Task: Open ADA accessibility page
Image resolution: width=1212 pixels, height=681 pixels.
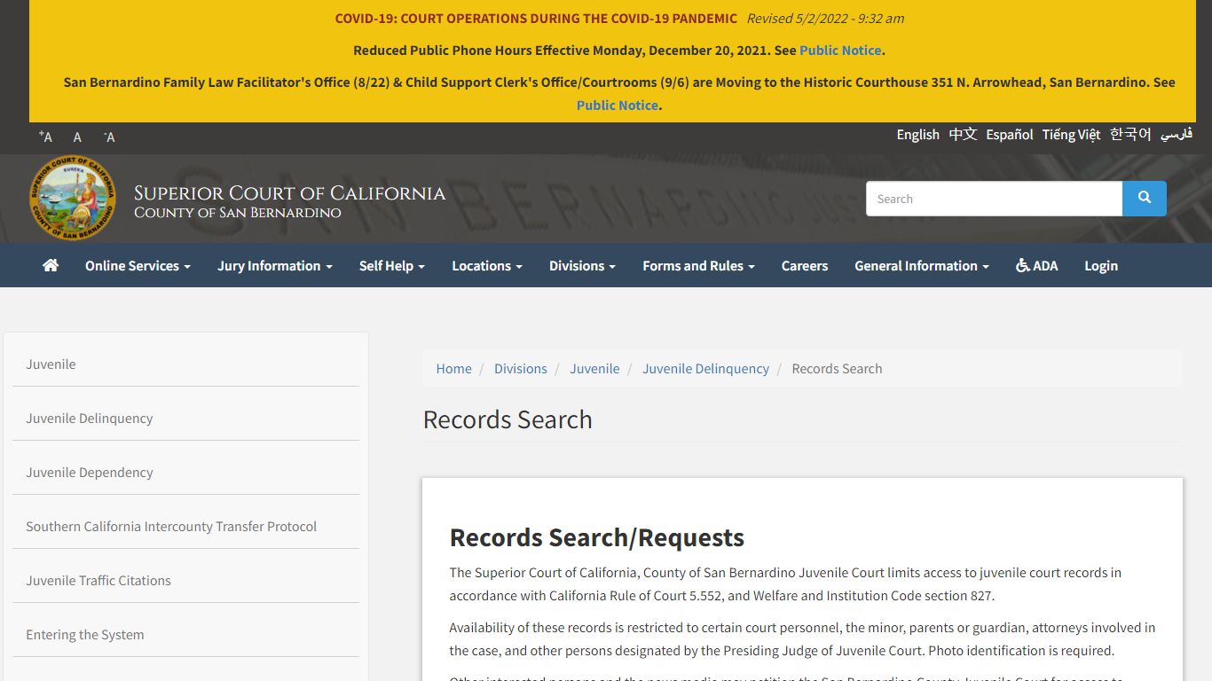Action: pos(1036,265)
